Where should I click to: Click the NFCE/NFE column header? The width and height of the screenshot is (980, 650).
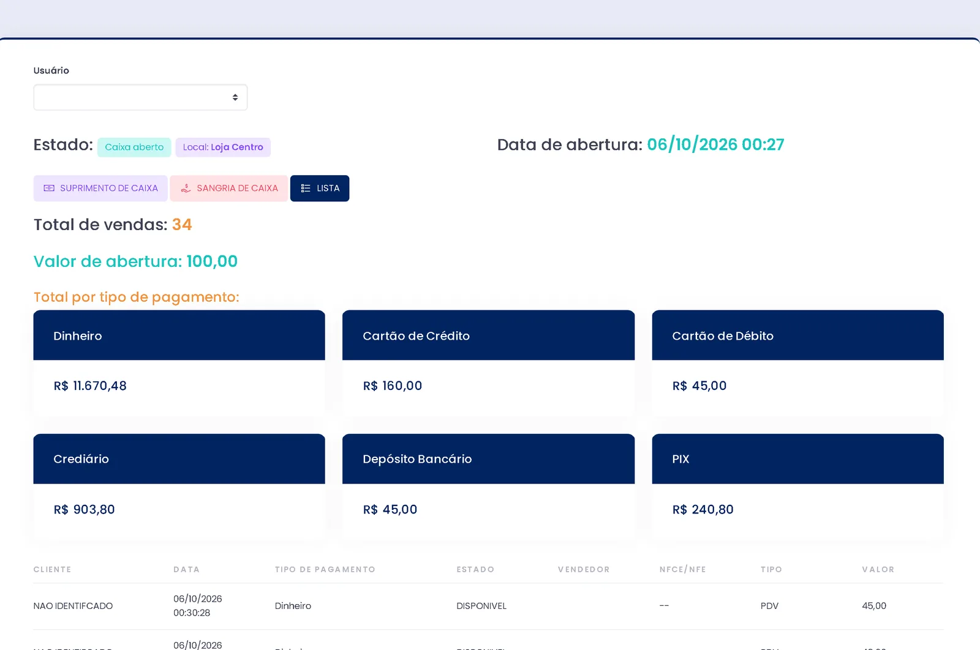click(x=682, y=570)
